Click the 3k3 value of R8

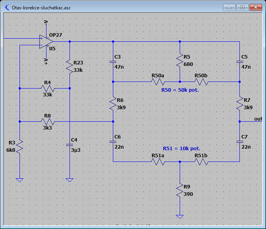(47, 128)
